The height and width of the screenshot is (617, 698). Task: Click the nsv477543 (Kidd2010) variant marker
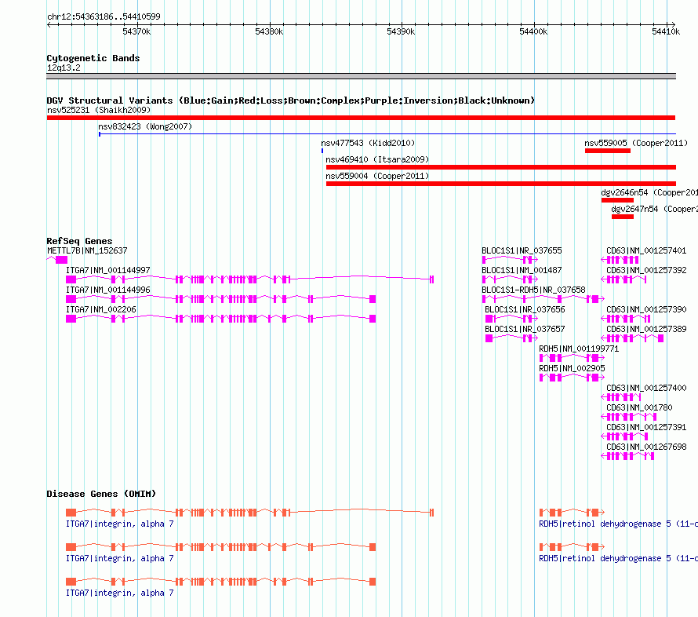pyautogui.click(x=322, y=151)
